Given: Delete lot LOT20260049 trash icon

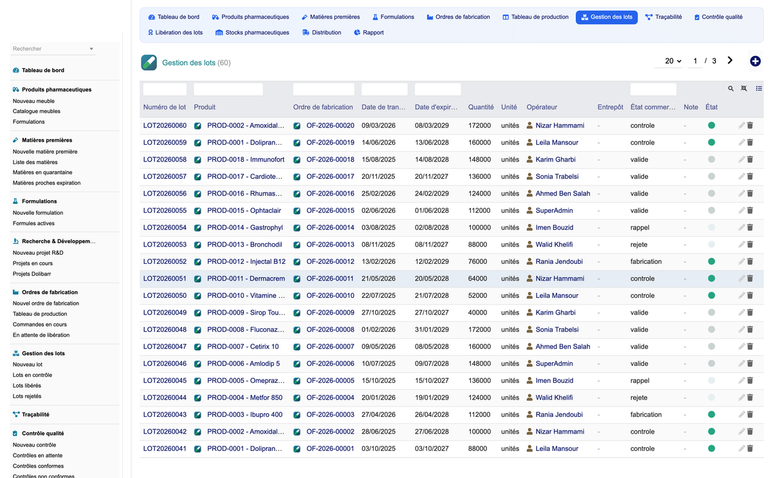Looking at the screenshot, I should click(750, 313).
